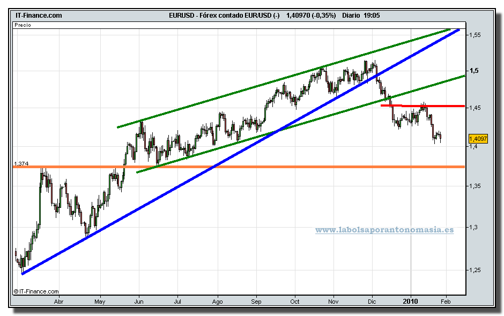Click the 1,3 price axis label
Viewport: 504px width, 316px height.
(x=473, y=227)
